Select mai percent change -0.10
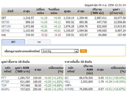Screen dimensions: 127x91 [57, 35]
